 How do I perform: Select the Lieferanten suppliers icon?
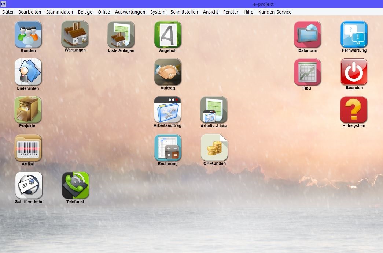coord(28,72)
